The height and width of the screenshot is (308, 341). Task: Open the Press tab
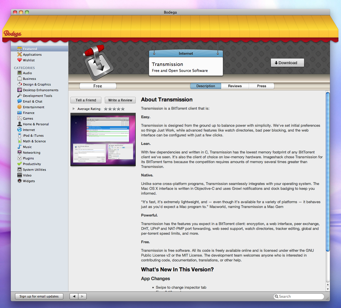pyautogui.click(x=261, y=86)
